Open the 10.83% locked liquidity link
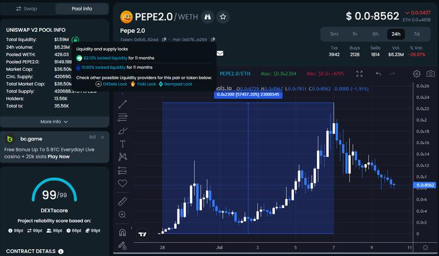Screen dimensions: 439x256 [103, 67]
